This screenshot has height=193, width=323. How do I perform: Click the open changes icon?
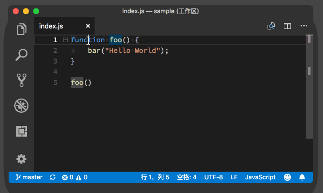point(271,26)
